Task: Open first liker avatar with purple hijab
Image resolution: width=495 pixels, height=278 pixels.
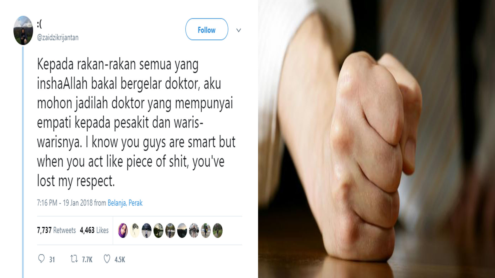Action: [123, 230]
